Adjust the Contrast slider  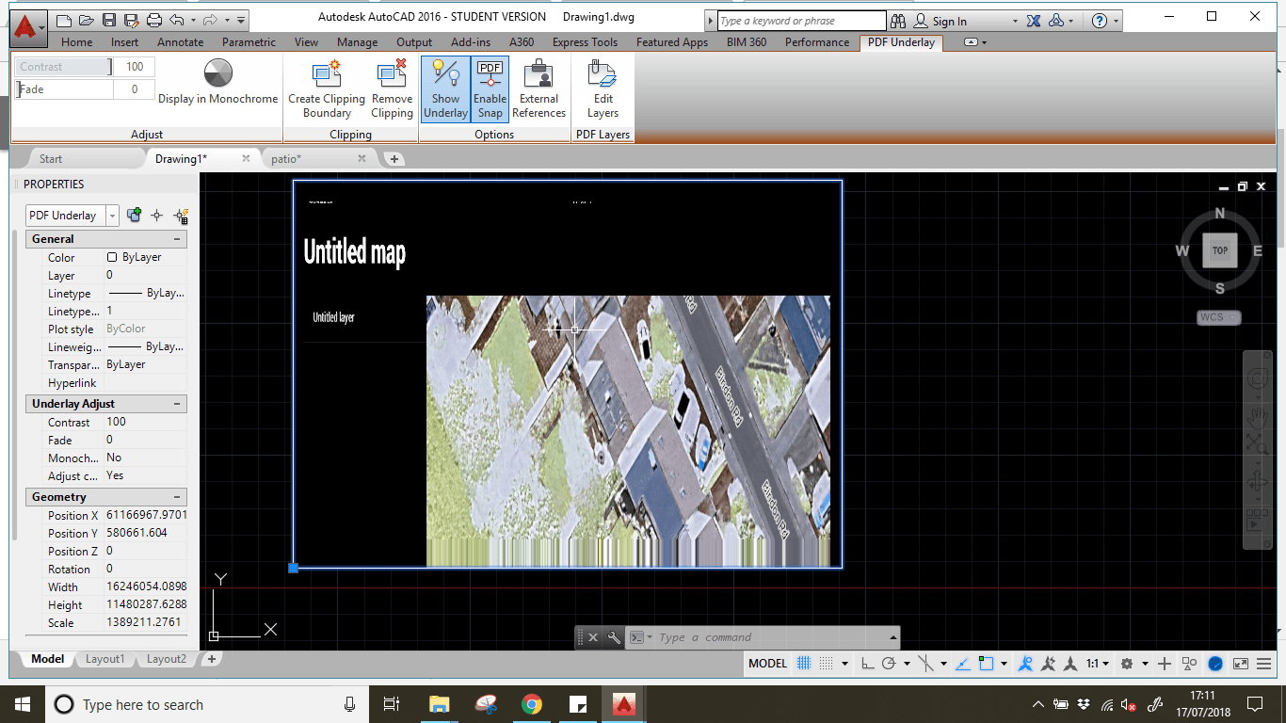63,67
